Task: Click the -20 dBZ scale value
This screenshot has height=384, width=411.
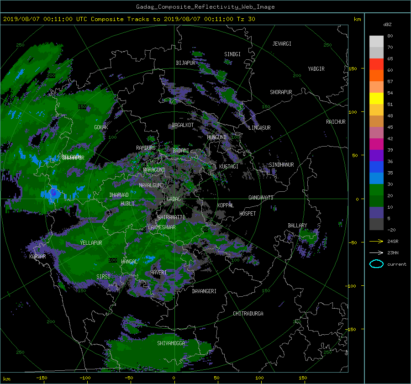Action: point(391,230)
